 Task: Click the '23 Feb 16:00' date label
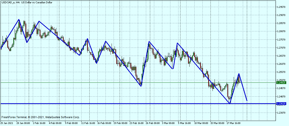click(137, 123)
